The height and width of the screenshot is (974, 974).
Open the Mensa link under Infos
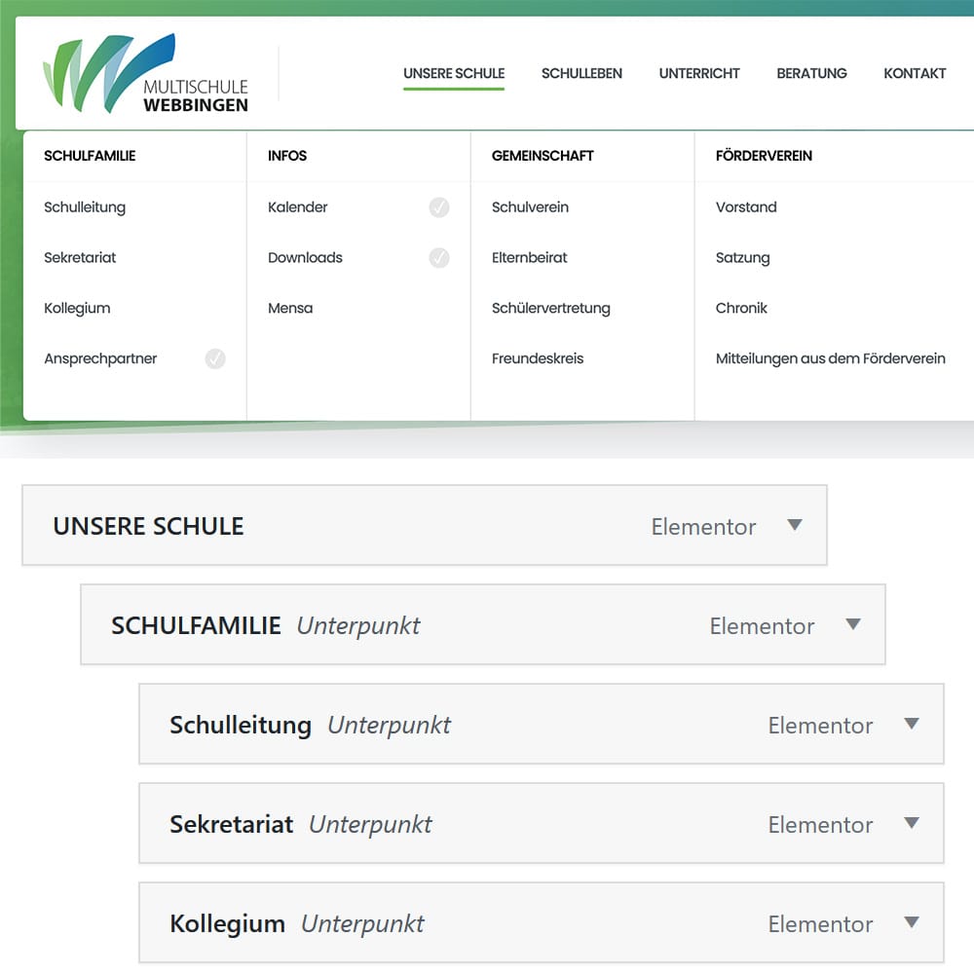click(x=290, y=309)
